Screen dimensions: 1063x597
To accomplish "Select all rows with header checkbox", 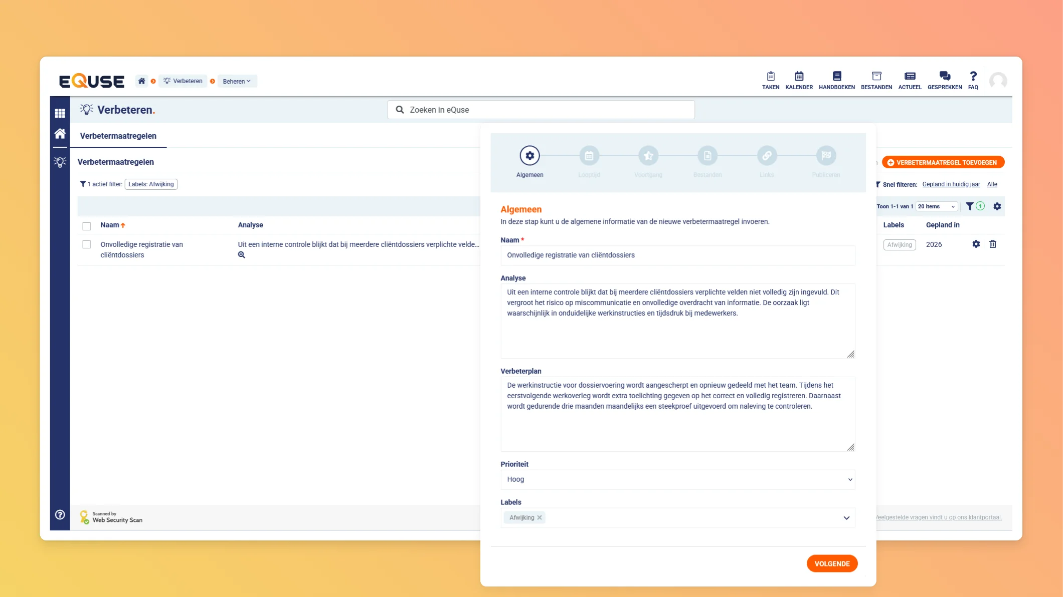I will click(87, 226).
